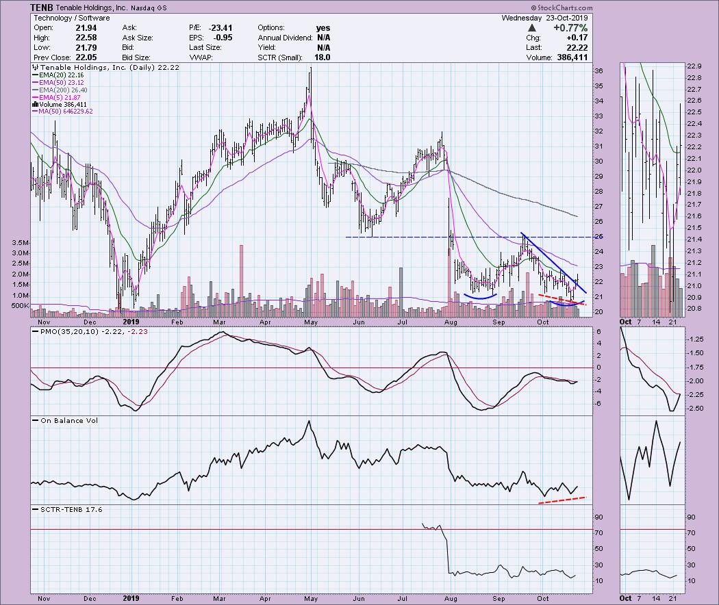719x605 pixels.
Task: Click the PMO(35,20,10) indicator label
Action: click(x=76, y=332)
